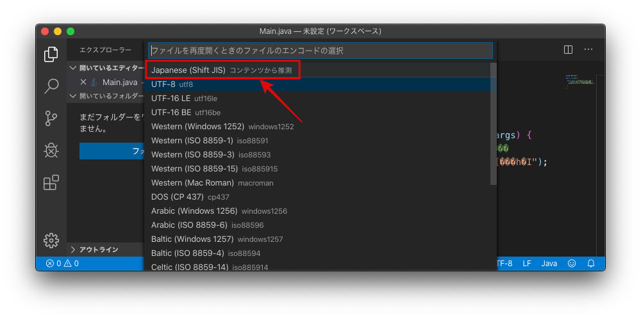Screen dimensions: 641x318
Task: Click Java language mode in status bar
Action: 549,264
